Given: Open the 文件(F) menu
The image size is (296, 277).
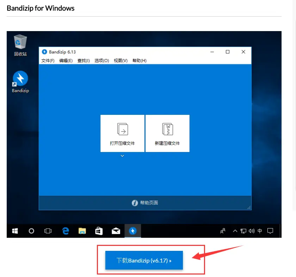Looking at the screenshot, I should [x=48, y=60].
